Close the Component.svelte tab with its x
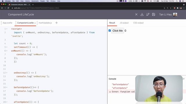 [35, 23]
